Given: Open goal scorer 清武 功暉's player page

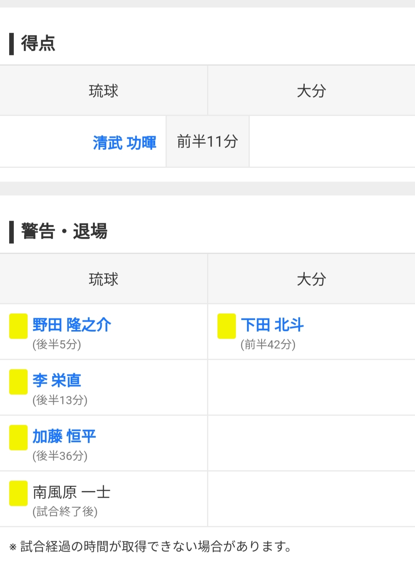Looking at the screenshot, I should click(x=124, y=143).
